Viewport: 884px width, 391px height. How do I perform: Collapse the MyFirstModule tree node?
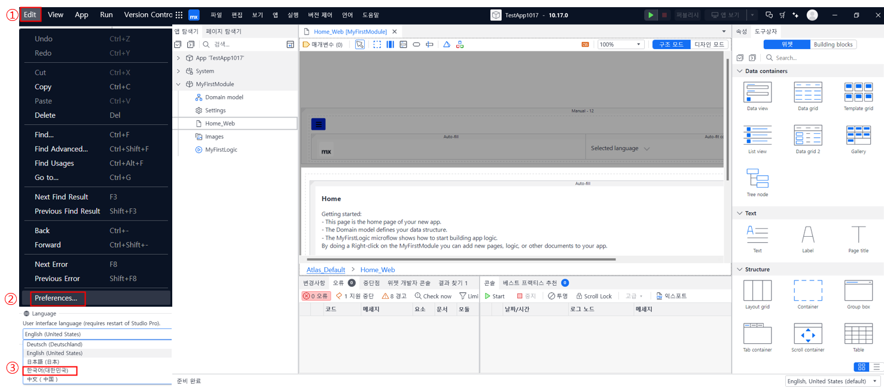178,84
